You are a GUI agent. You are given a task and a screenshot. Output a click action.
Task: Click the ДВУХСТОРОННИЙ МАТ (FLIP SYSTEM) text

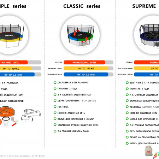(x=77, y=101)
